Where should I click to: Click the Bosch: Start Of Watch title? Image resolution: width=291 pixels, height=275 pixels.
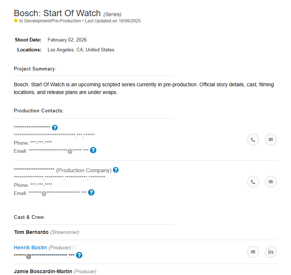pyautogui.click(x=57, y=13)
